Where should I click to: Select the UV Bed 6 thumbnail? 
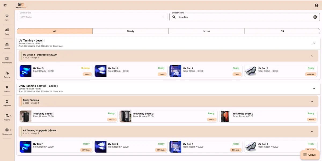(x=101, y=71)
